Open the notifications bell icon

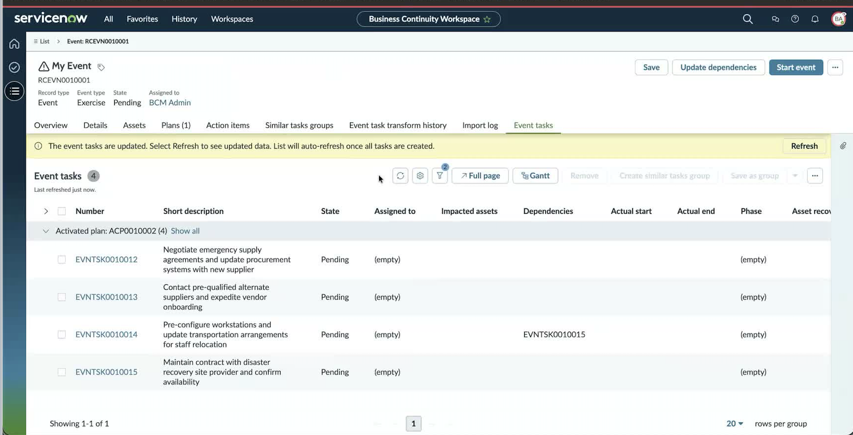coord(815,19)
